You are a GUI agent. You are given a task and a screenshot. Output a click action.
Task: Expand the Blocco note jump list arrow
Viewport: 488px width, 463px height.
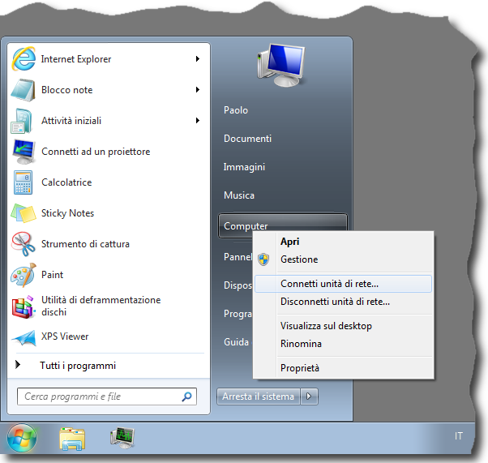pos(198,90)
